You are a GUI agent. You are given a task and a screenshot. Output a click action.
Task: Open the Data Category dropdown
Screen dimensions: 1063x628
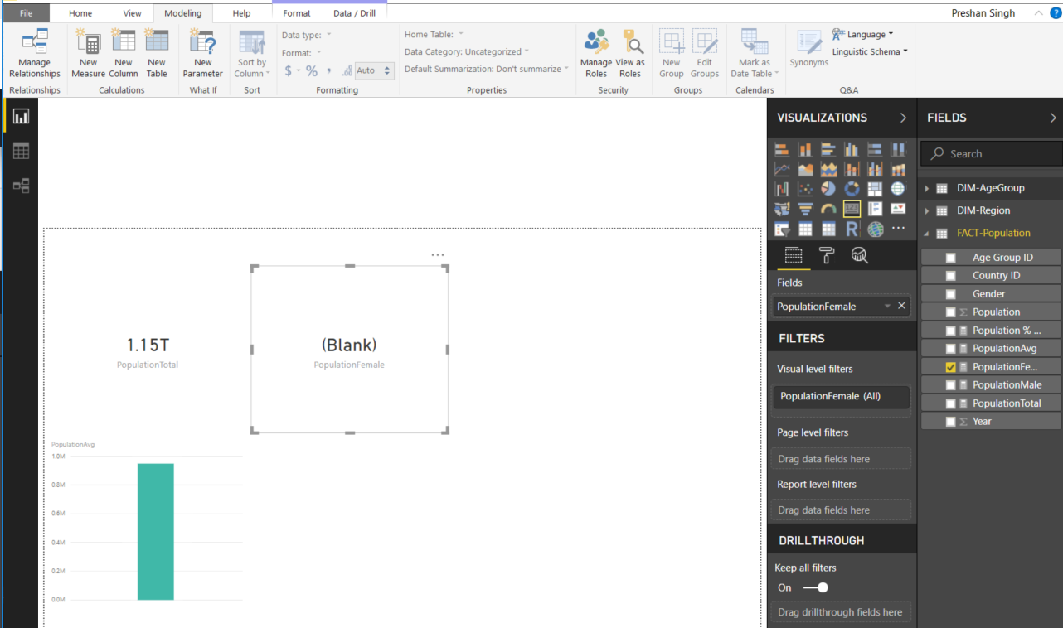[x=467, y=51]
